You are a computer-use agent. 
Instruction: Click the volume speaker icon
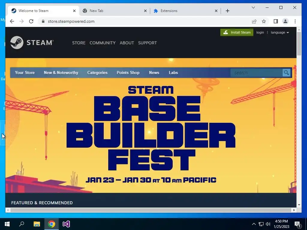(x=268, y=224)
